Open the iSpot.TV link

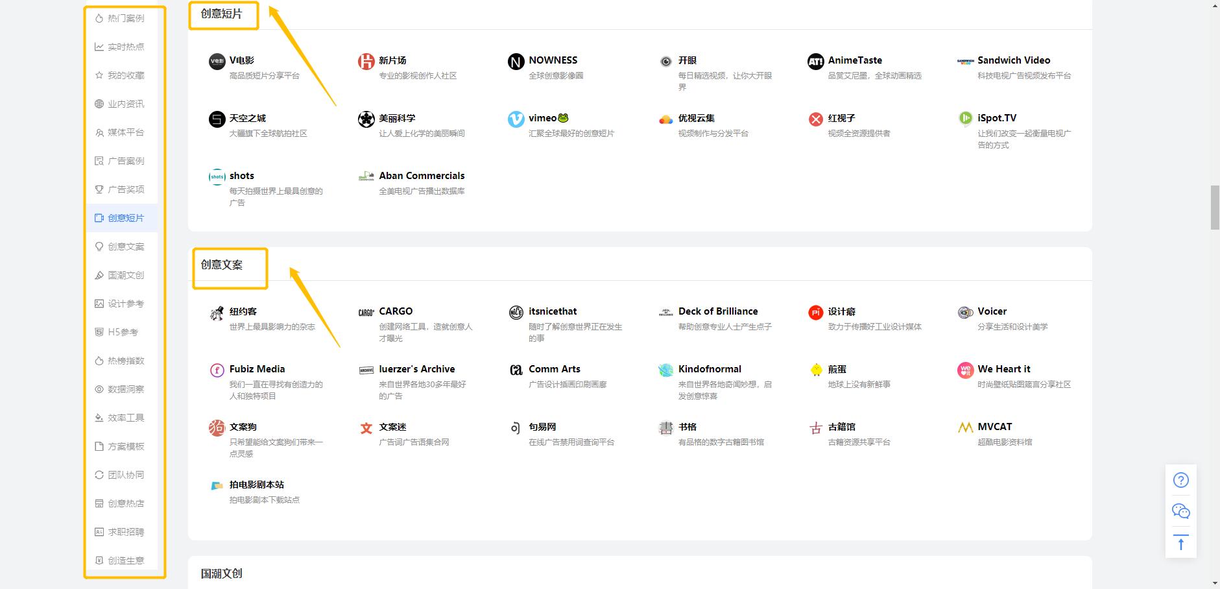pyautogui.click(x=996, y=118)
